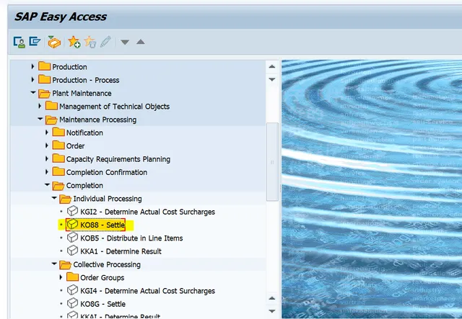This screenshot has width=462, height=319.
Task: Click Management of Technical Objects folder icon
Action: 51,106
